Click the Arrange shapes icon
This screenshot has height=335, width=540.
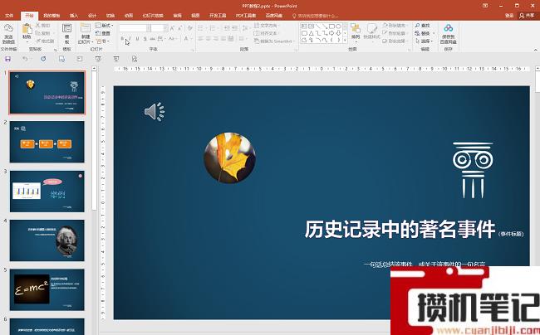click(356, 28)
